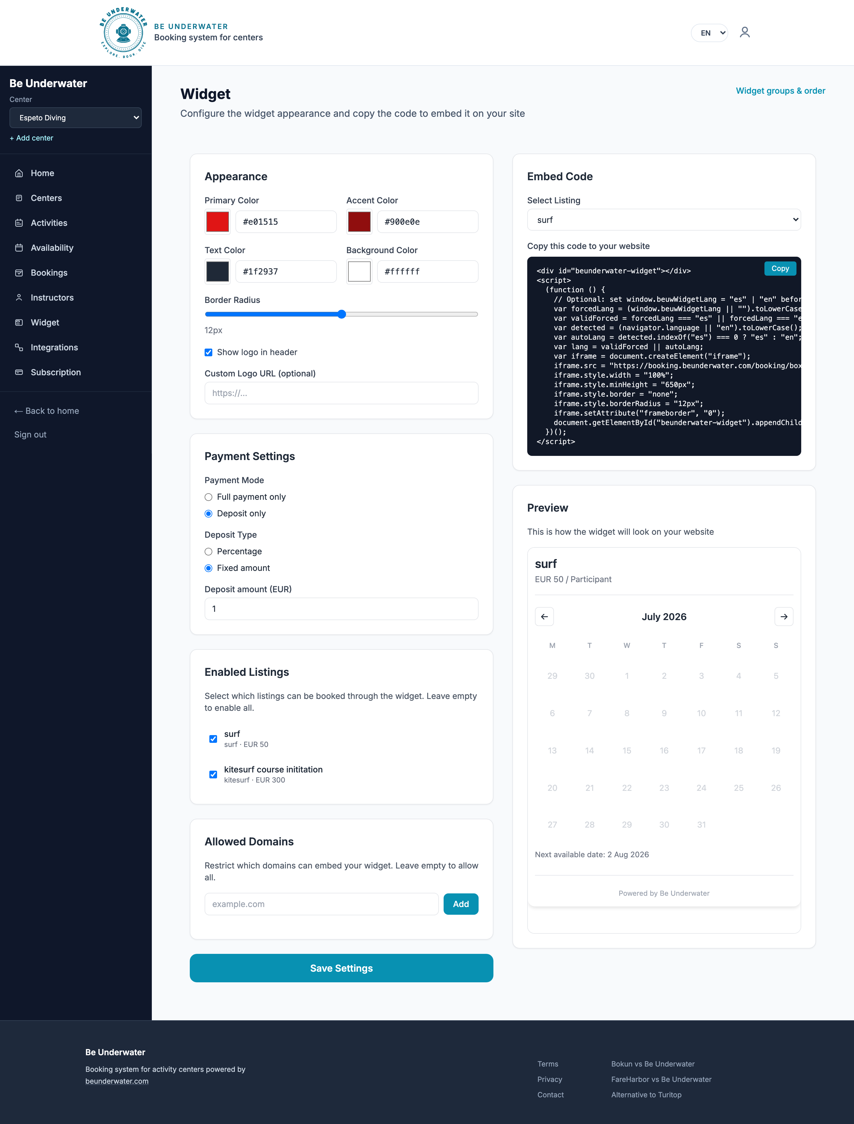The height and width of the screenshot is (1124, 854).
Task: Click the example.com domain input
Action: pos(321,904)
